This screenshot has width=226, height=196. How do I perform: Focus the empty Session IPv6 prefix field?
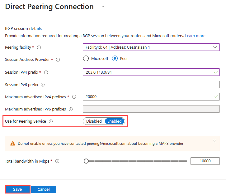point(151,85)
